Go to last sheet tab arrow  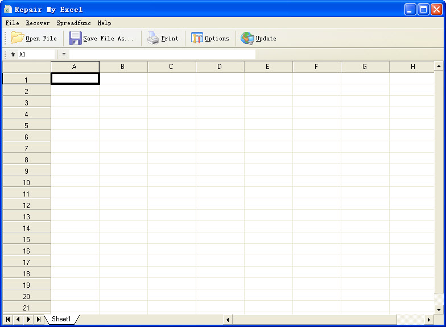tap(39, 319)
